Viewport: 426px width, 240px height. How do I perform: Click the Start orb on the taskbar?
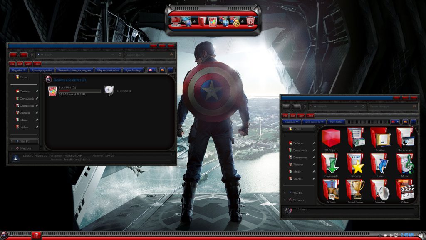click(x=4, y=235)
